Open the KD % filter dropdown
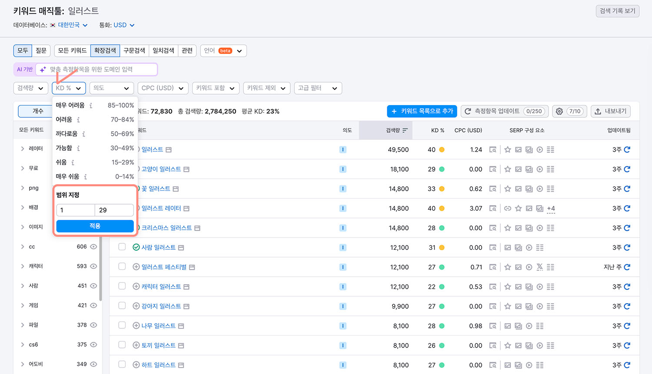652x374 pixels. [x=69, y=88]
